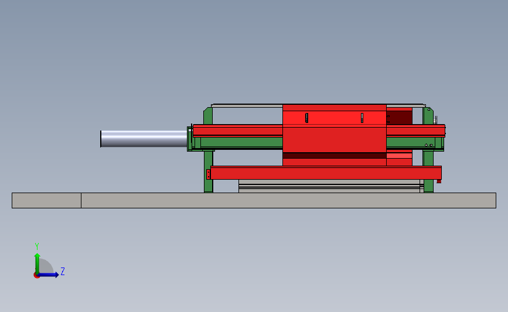
Task: Select the long red lower beam
Action: click(x=326, y=173)
